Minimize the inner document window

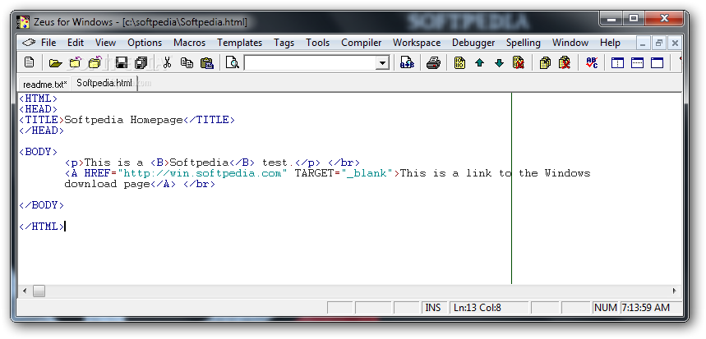tap(643, 44)
